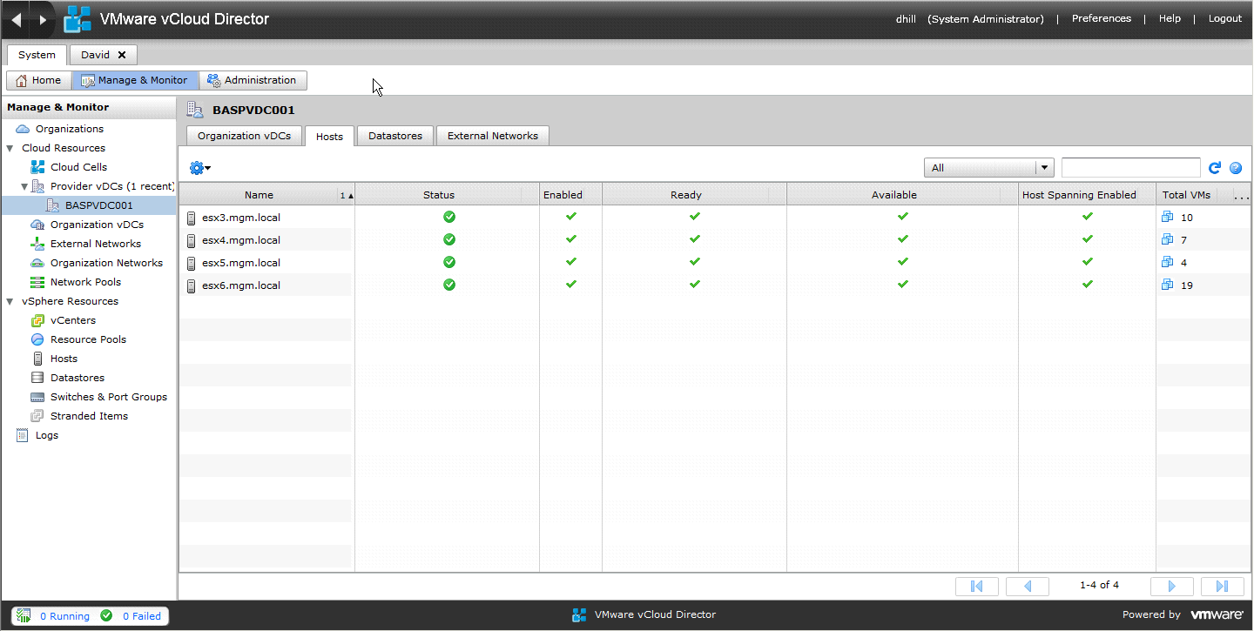Collapse the vSphere Resources tree
This screenshot has width=1254, height=631.
tap(10, 301)
